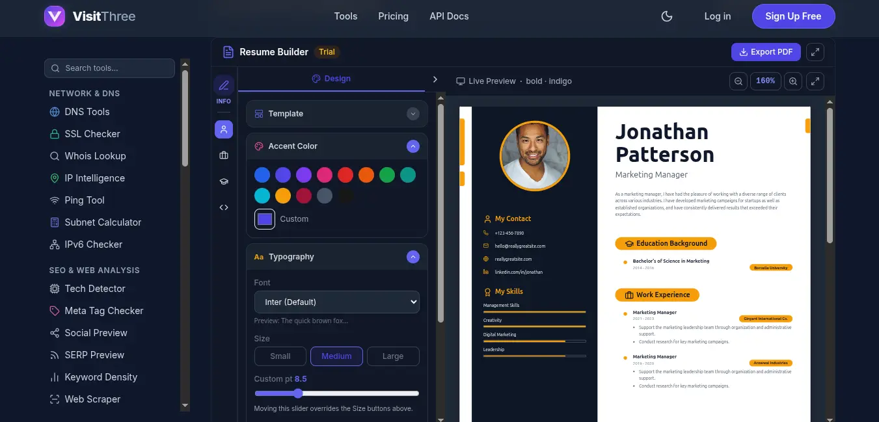
Task: Click the 160% zoom level box
Action: tap(766, 81)
